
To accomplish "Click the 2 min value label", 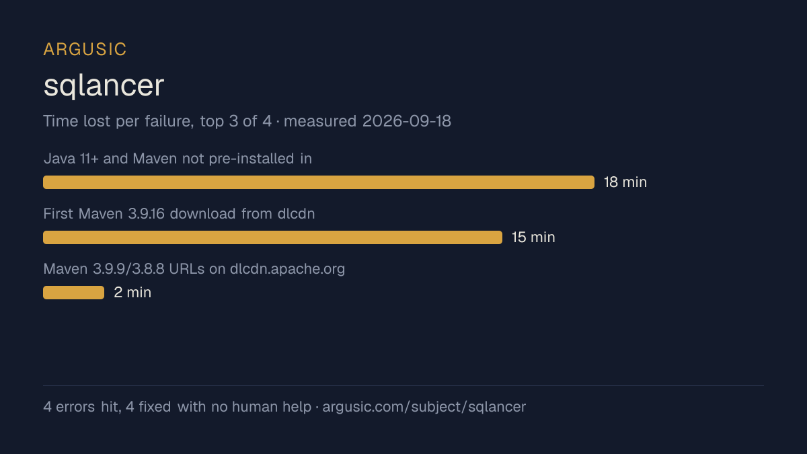I will click(132, 293).
